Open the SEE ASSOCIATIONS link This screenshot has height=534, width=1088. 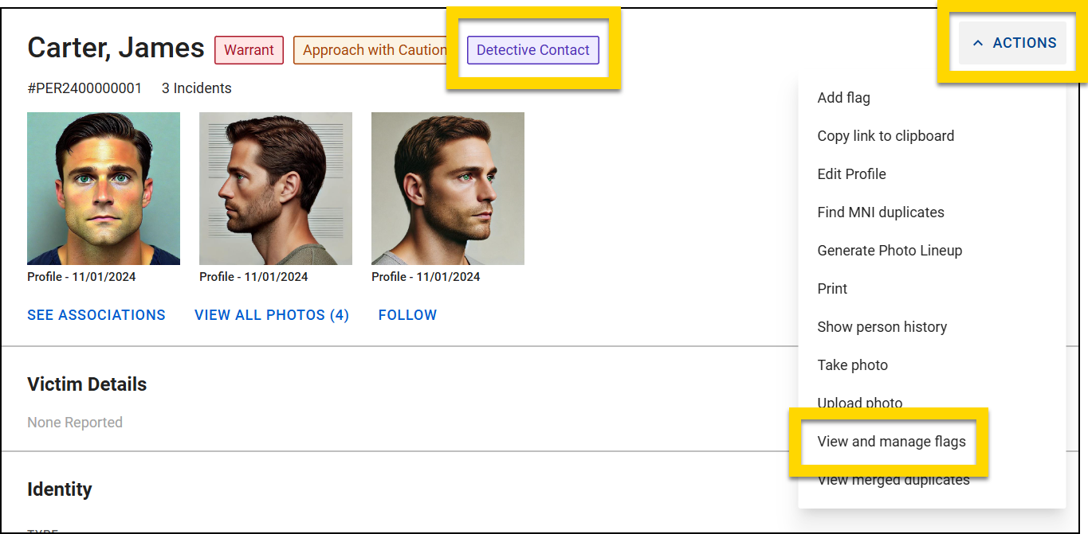click(x=96, y=314)
